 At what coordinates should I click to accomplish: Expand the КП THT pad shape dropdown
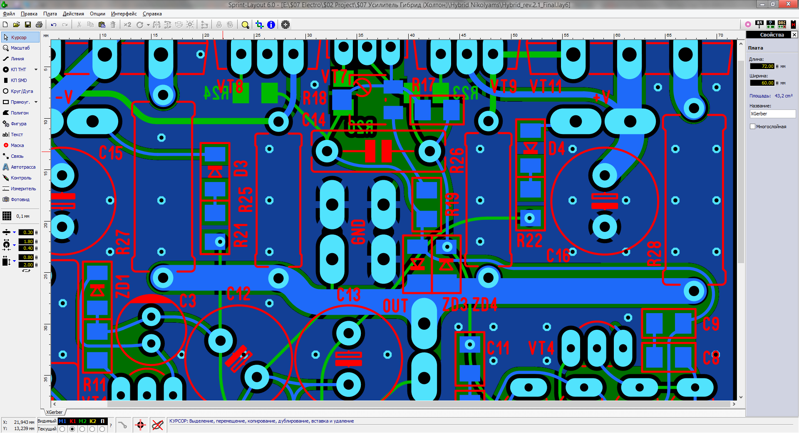(x=36, y=70)
